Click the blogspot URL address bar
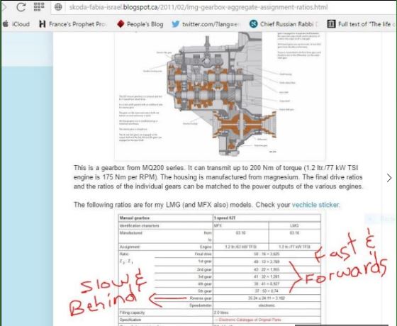The image size is (397, 326). (198, 7)
